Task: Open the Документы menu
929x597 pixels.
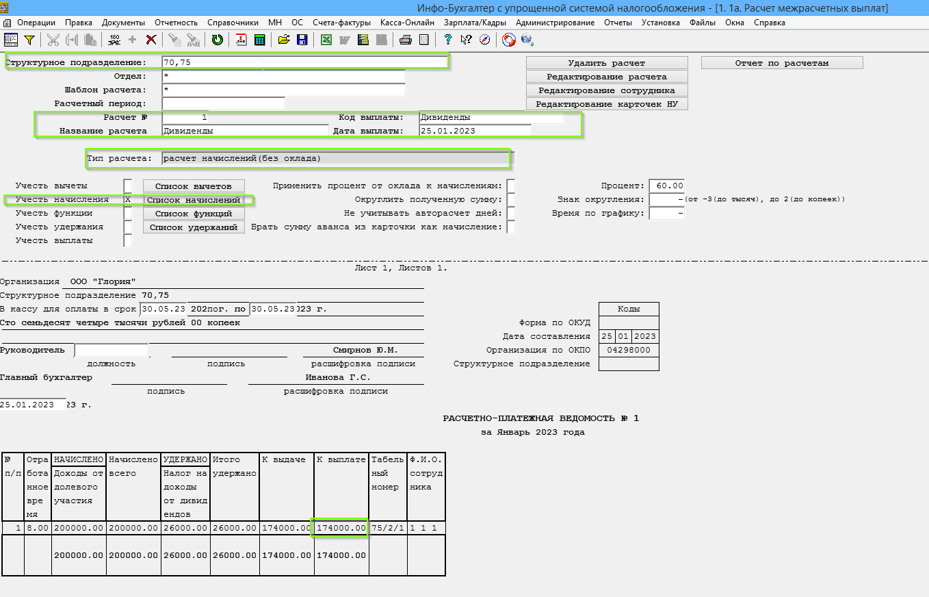Action: coord(123,23)
